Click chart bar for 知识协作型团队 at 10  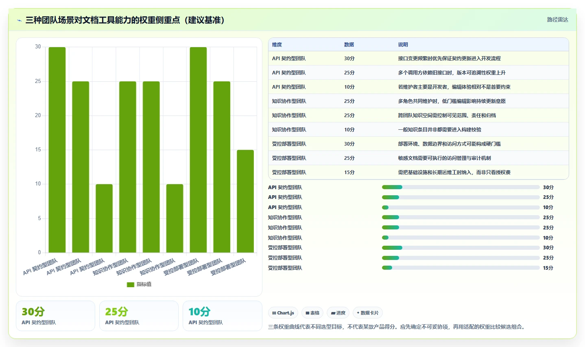point(175,218)
